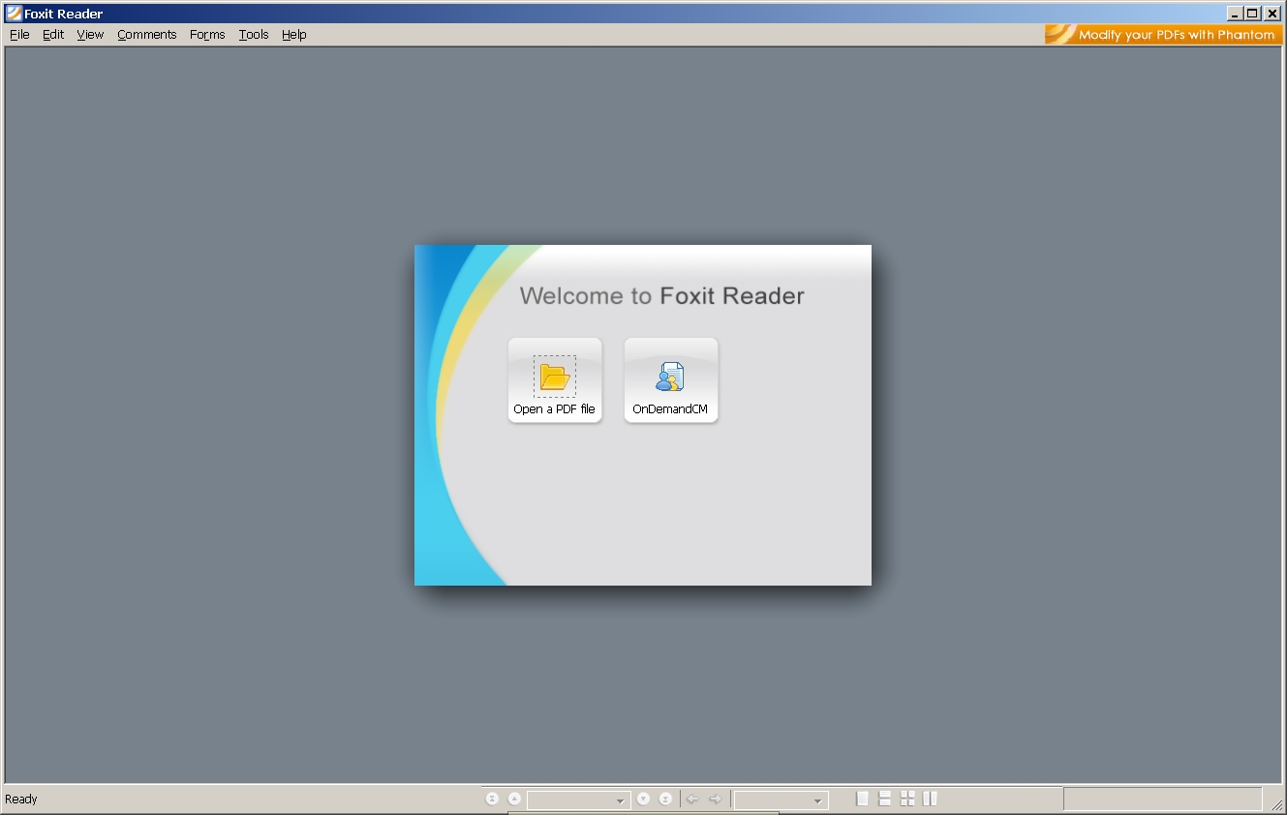Viewport: 1287px width, 815px height.
Task: Select continuous page layout icon
Action: (885, 799)
